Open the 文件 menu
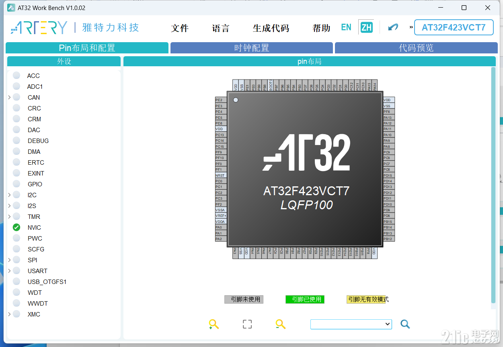This screenshot has height=347, width=503. 180,28
